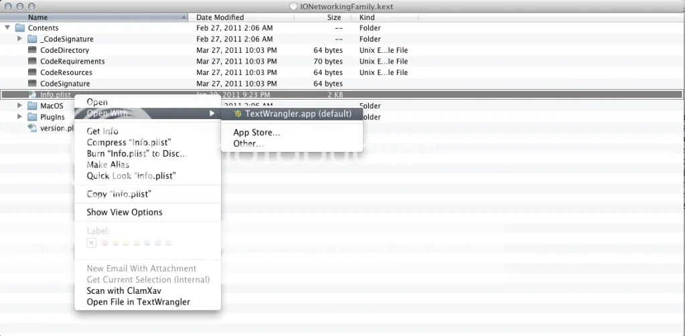Viewport: 685px width, 336px height.
Task: Choose TextWrangler.app (default) from the submenu
Action: click(x=292, y=114)
